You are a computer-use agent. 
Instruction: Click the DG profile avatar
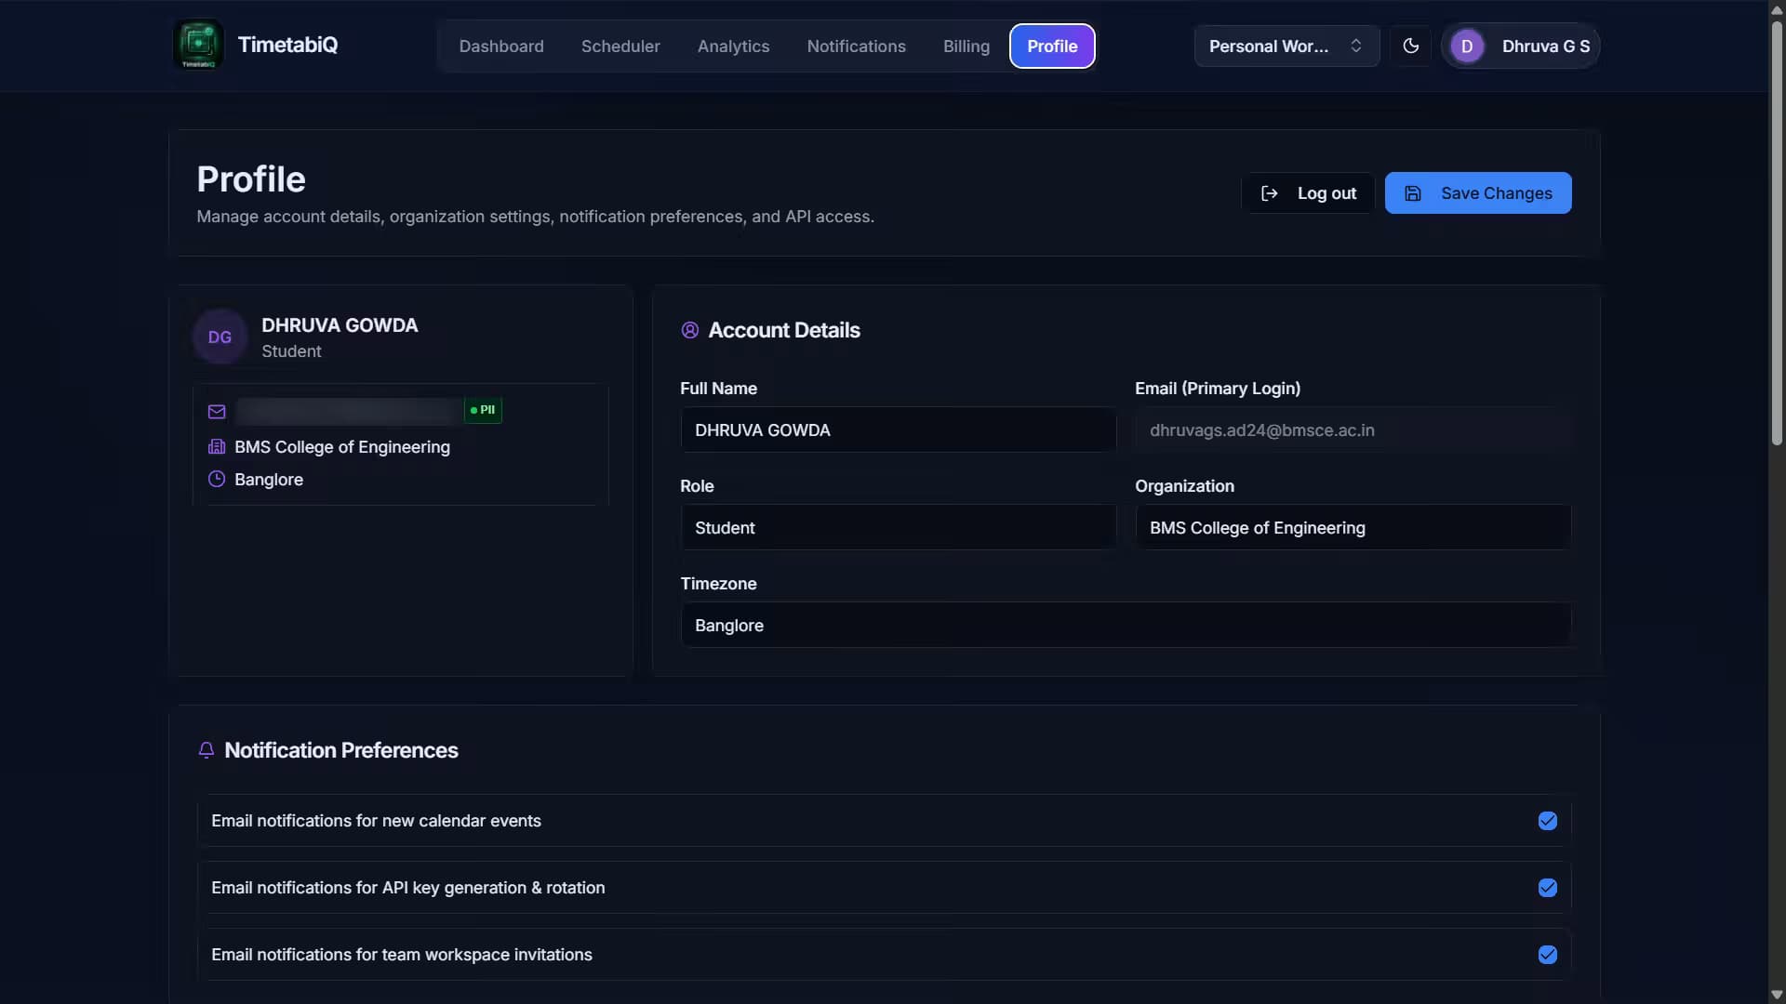[x=220, y=337]
